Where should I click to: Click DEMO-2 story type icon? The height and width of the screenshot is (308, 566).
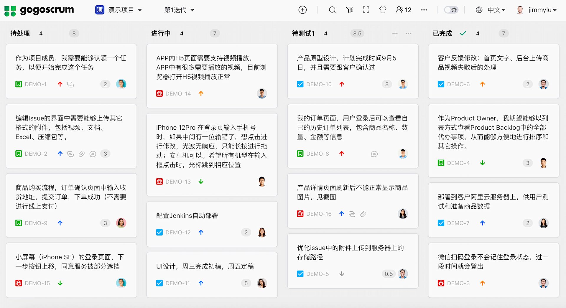tap(19, 154)
